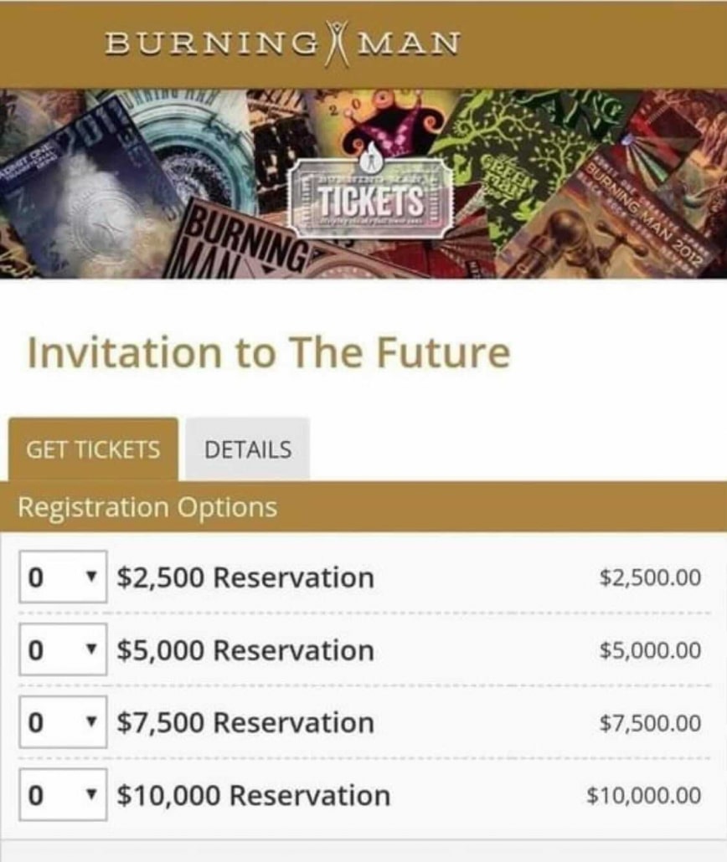Open quantity dropdown for $5,000 Reservation
Image resolution: width=727 pixels, height=862 pixels.
click(63, 650)
